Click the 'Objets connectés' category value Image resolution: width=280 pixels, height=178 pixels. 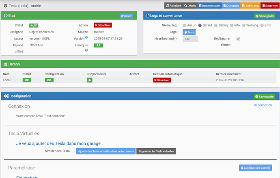point(41,32)
